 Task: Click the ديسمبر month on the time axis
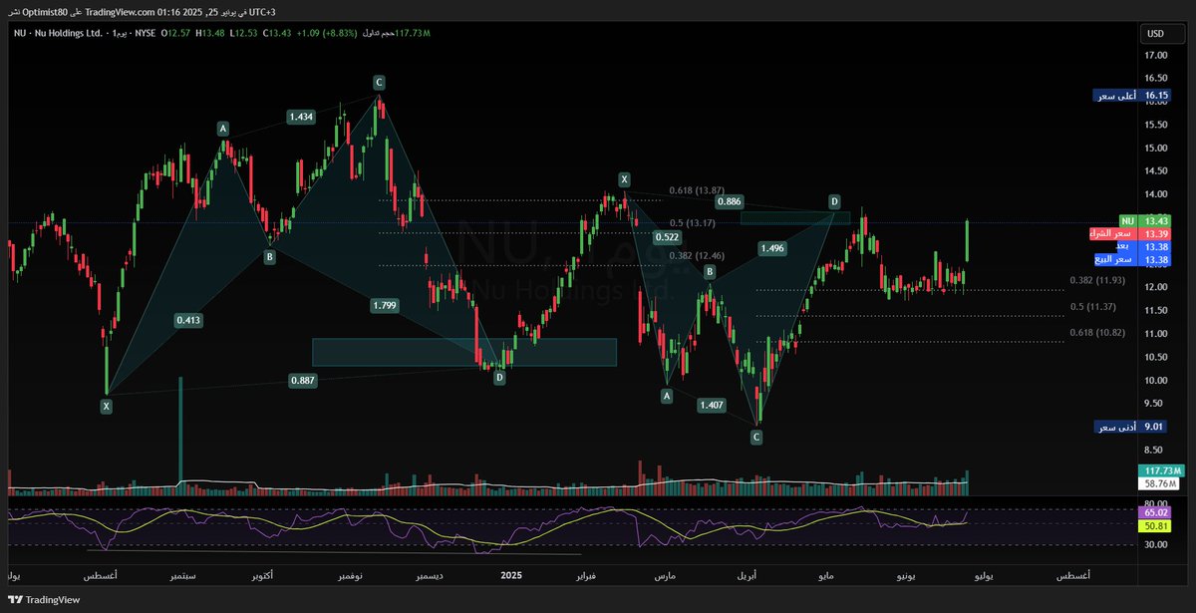(x=431, y=576)
